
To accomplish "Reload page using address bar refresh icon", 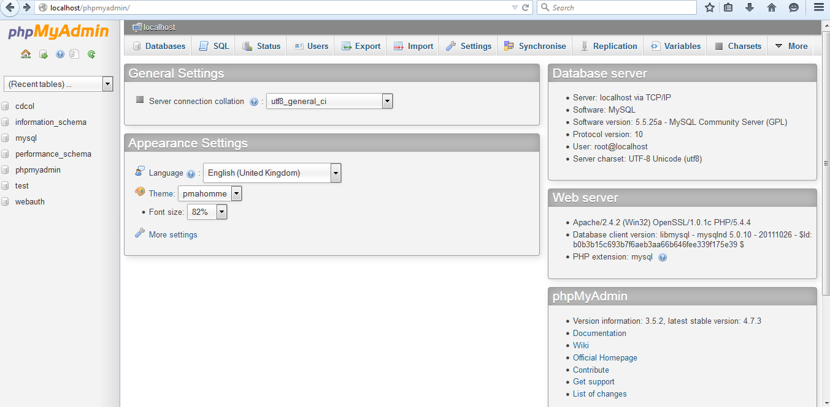I will pos(526,7).
